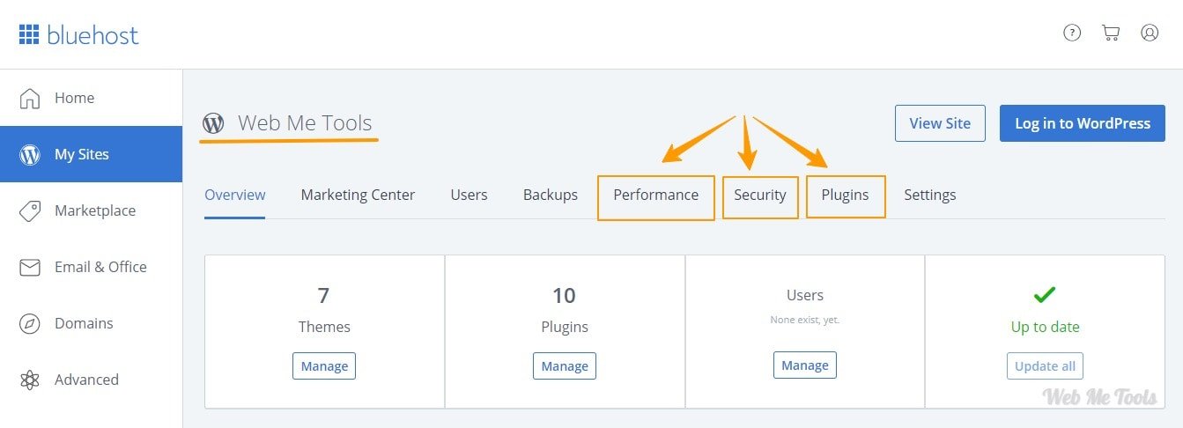Open the help question mark icon
This screenshot has width=1183, height=428.
(x=1072, y=33)
